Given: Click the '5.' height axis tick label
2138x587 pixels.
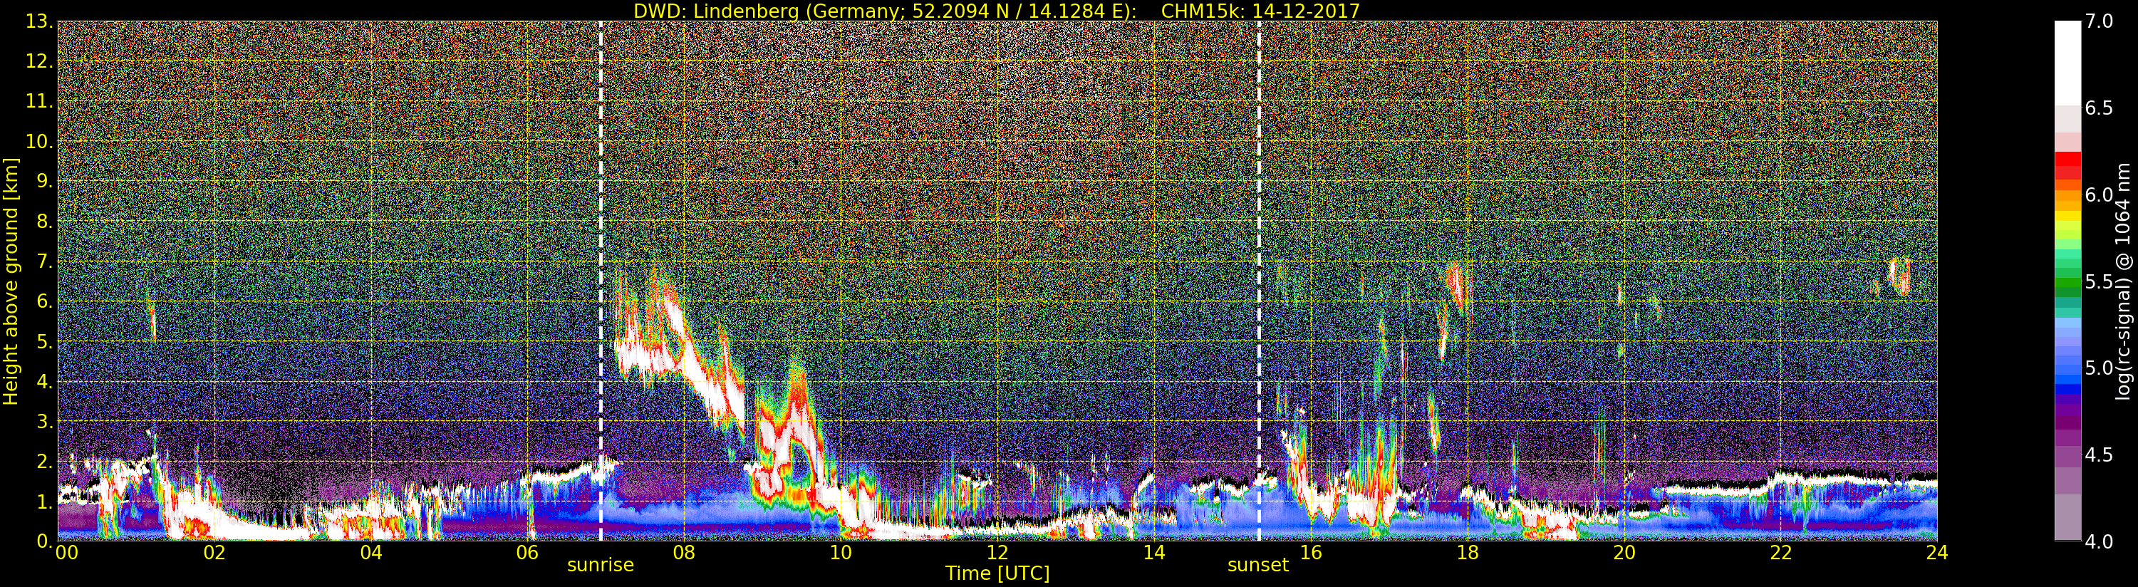Looking at the screenshot, I should point(45,341).
